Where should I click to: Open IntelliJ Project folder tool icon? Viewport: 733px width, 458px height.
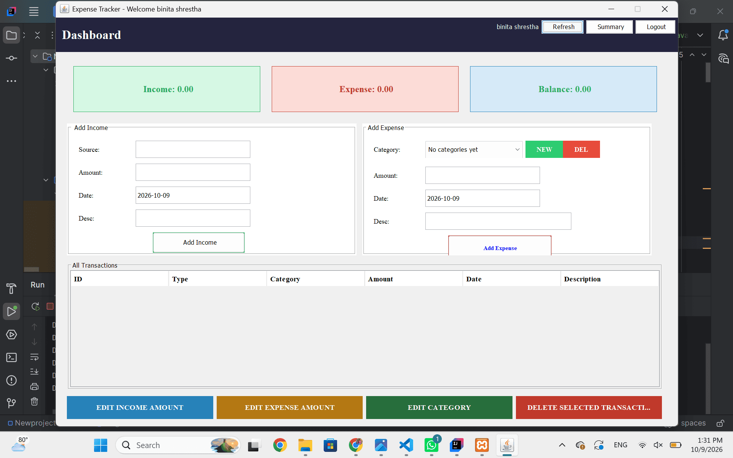click(x=11, y=35)
